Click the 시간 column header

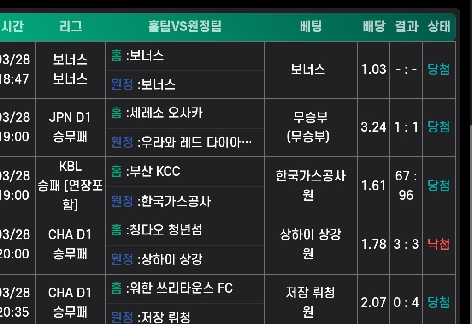coord(13,26)
